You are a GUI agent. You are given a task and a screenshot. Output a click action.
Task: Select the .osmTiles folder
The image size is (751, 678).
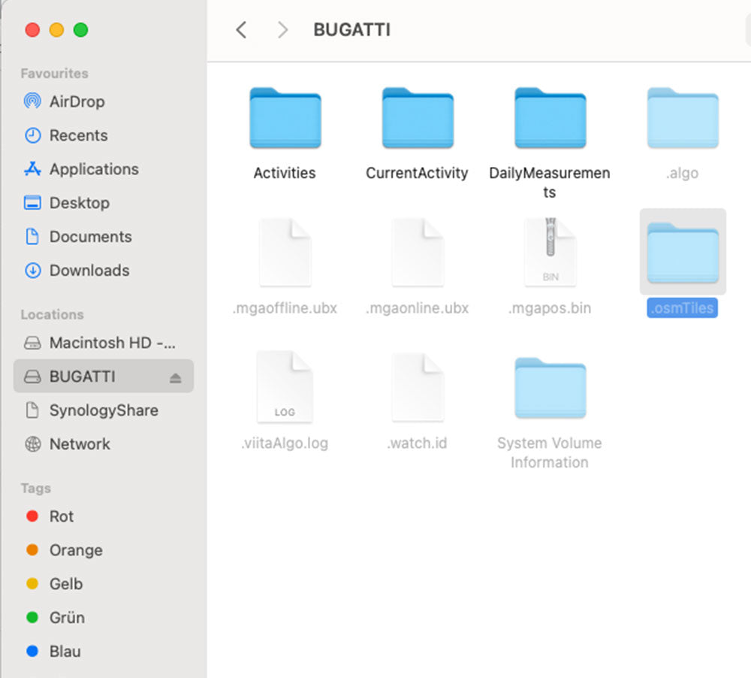pos(682,253)
